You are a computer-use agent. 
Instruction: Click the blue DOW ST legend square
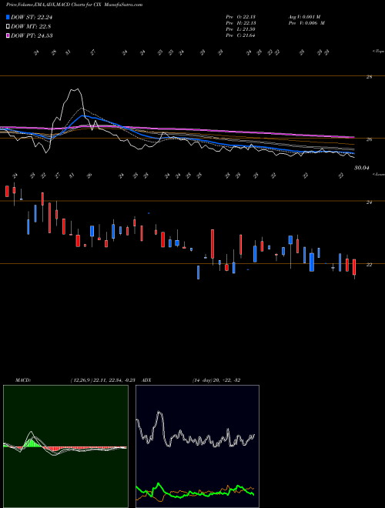[x=8, y=17]
